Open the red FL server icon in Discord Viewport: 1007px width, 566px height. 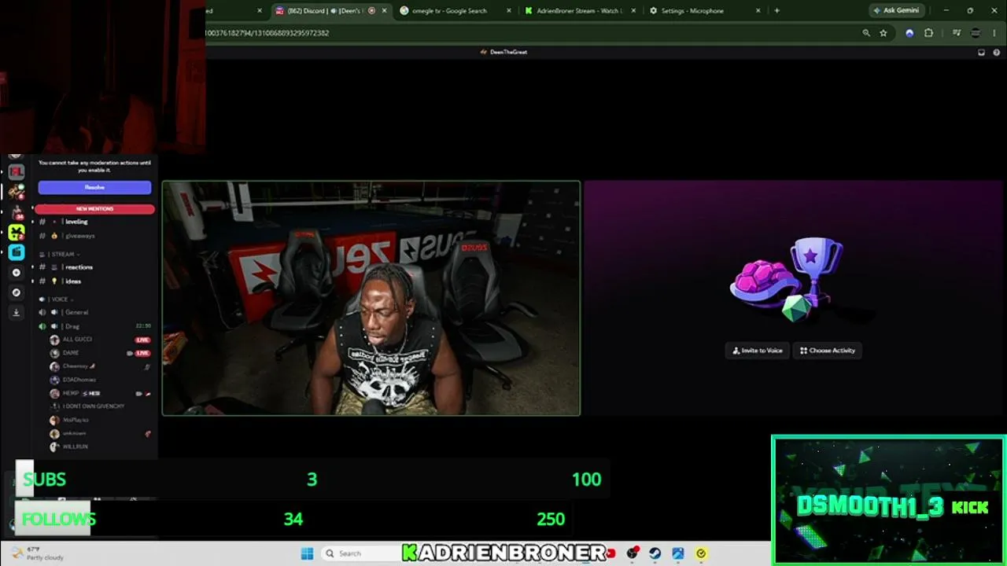point(17,171)
